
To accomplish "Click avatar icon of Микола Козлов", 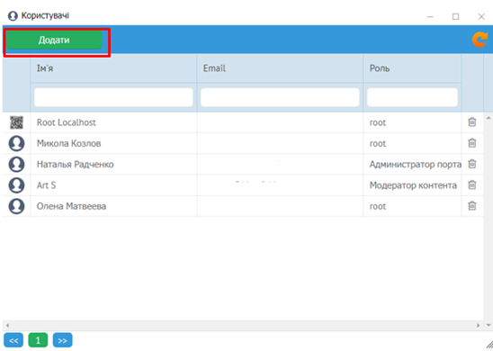I will (x=16, y=143).
